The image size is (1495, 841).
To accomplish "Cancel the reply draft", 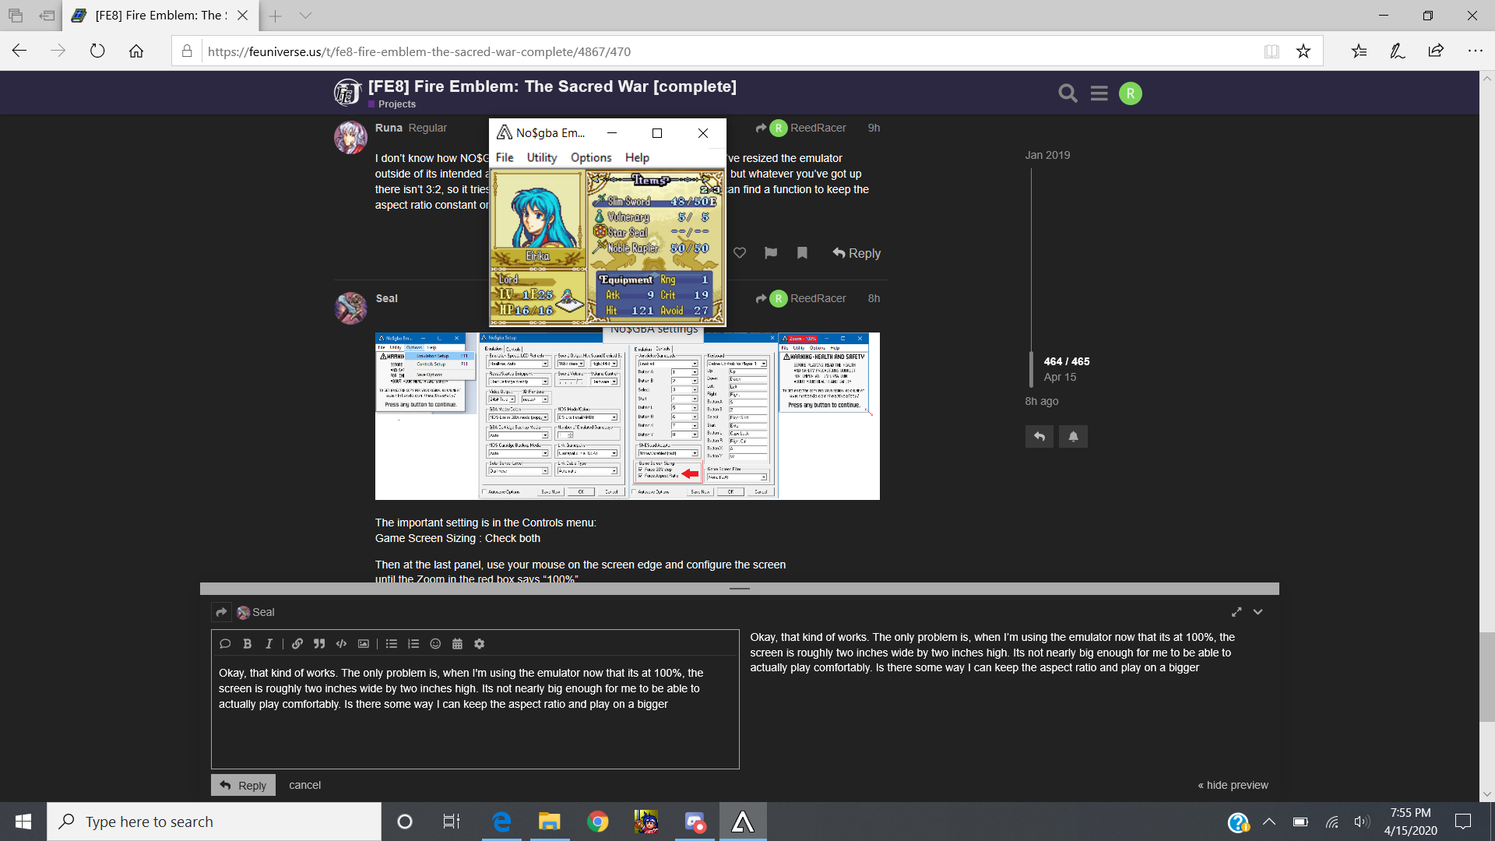I will 304,785.
